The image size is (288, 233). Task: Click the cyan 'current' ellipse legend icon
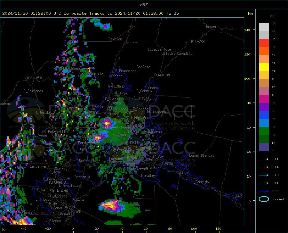(x=264, y=199)
